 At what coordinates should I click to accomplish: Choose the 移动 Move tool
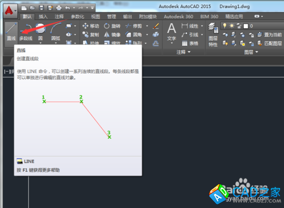coord(91,26)
